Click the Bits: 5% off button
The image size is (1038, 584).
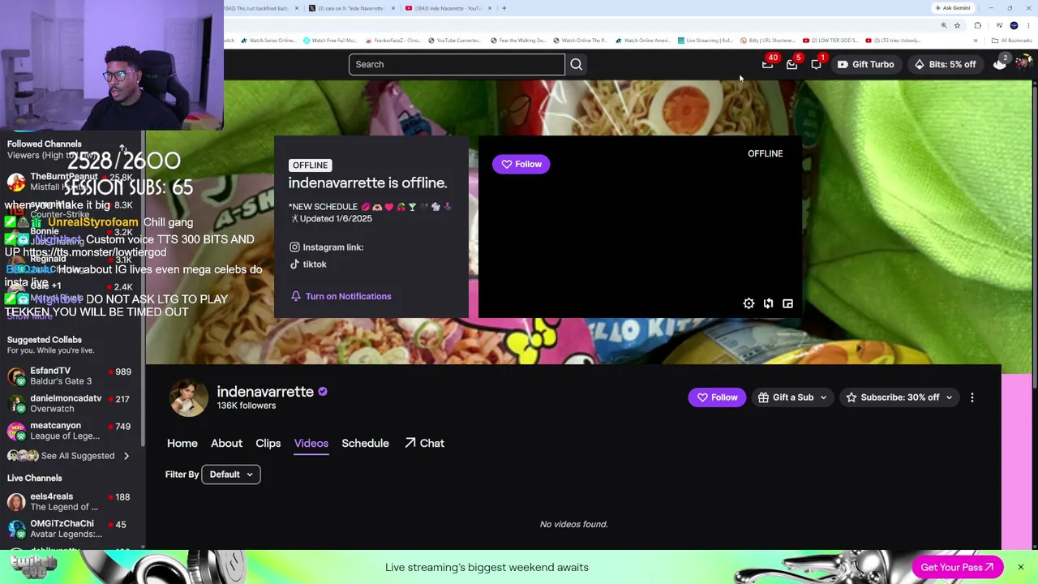pyautogui.click(x=945, y=64)
